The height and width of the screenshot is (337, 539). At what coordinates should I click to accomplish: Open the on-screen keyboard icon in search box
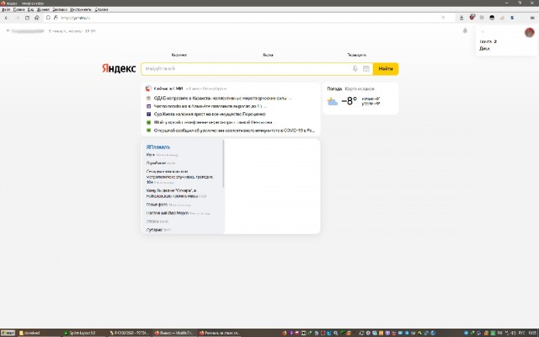(366, 69)
